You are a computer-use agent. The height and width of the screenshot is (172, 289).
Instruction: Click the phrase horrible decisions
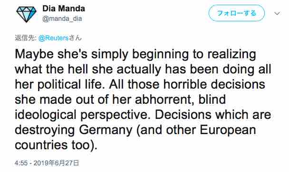pos(214,84)
